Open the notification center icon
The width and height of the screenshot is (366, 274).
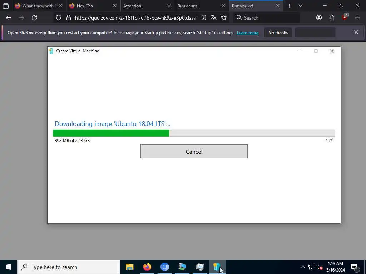[355, 267]
